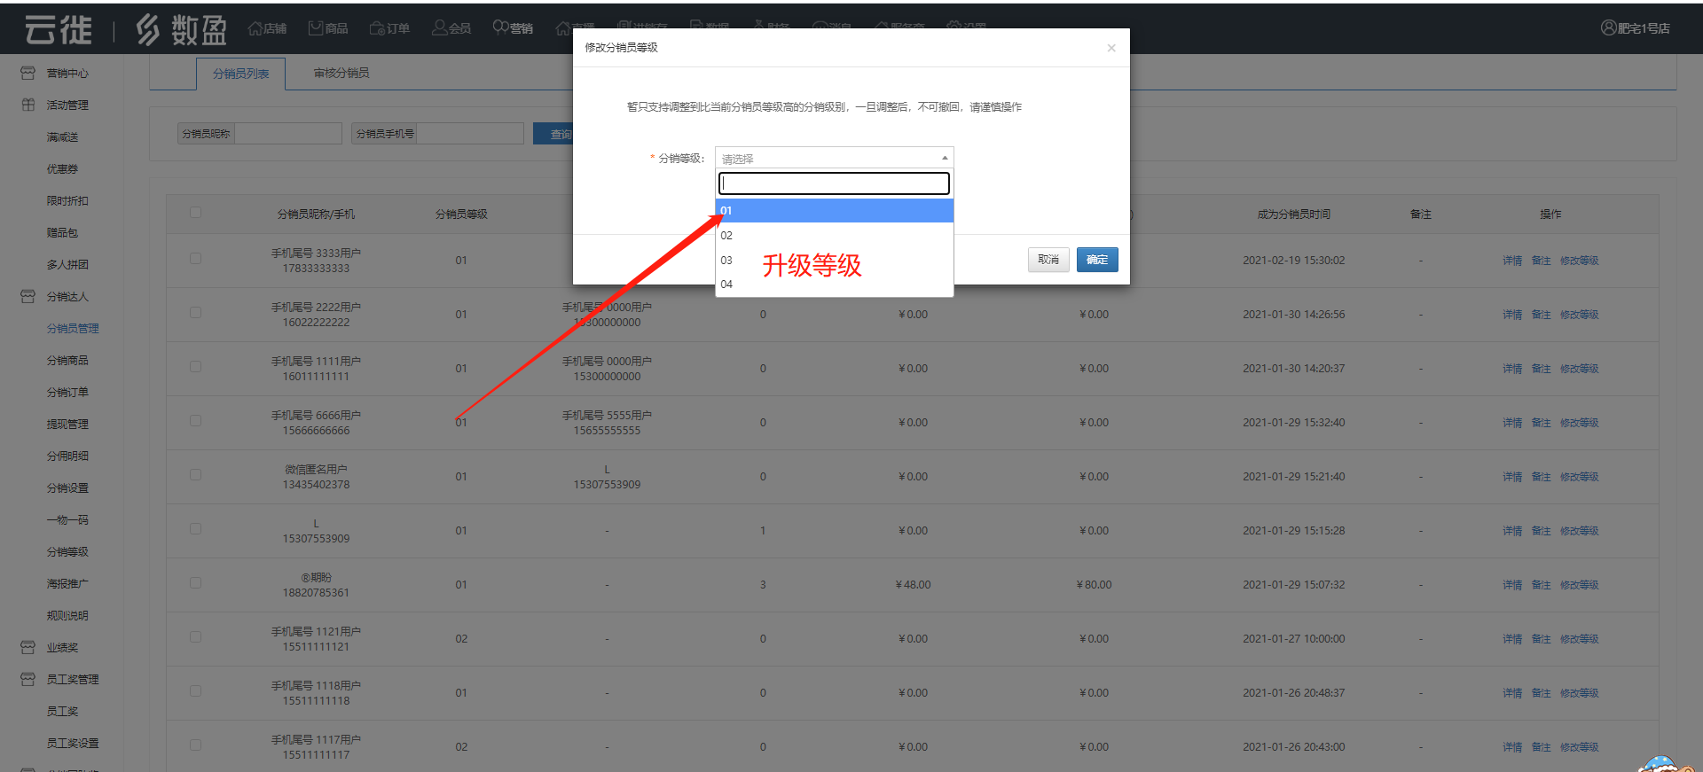Image resolution: width=1703 pixels, height=772 pixels.
Task: Switch to the 审核分销员 tab
Action: click(x=341, y=74)
